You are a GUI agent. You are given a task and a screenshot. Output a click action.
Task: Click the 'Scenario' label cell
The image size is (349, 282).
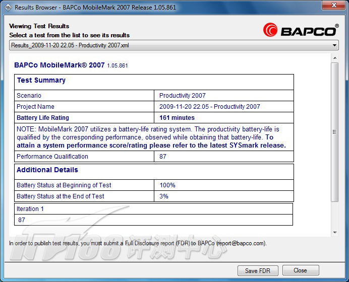click(x=84, y=96)
